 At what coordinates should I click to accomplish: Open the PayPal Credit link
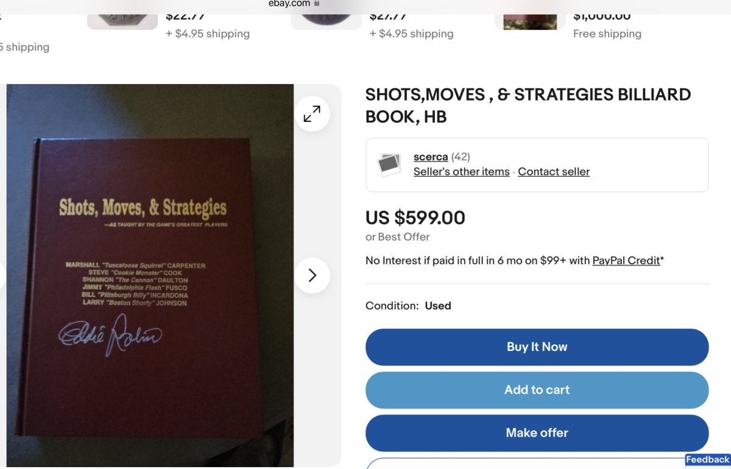pos(626,261)
